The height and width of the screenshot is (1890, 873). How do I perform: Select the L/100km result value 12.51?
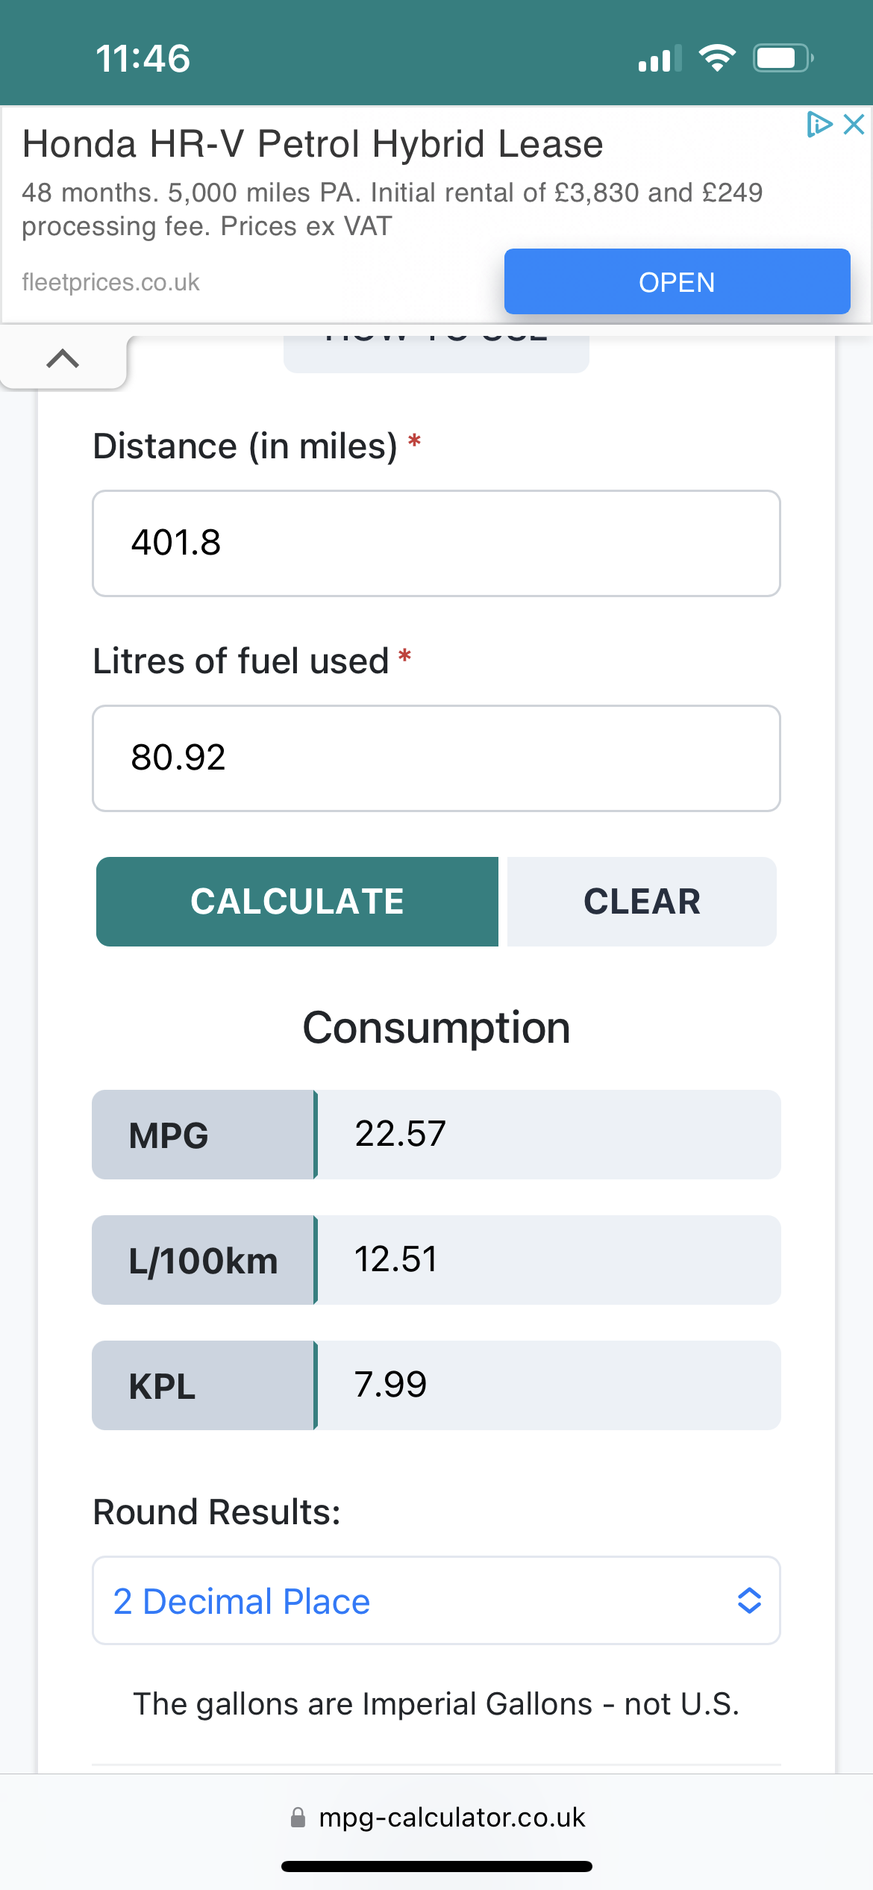click(x=395, y=1259)
